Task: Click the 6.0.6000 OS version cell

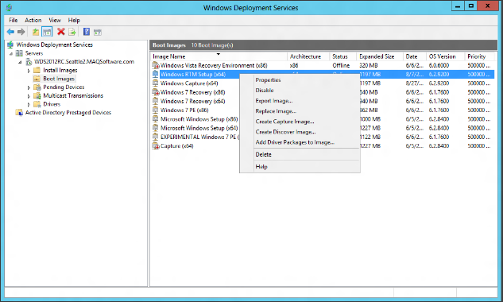Action: pos(439,65)
